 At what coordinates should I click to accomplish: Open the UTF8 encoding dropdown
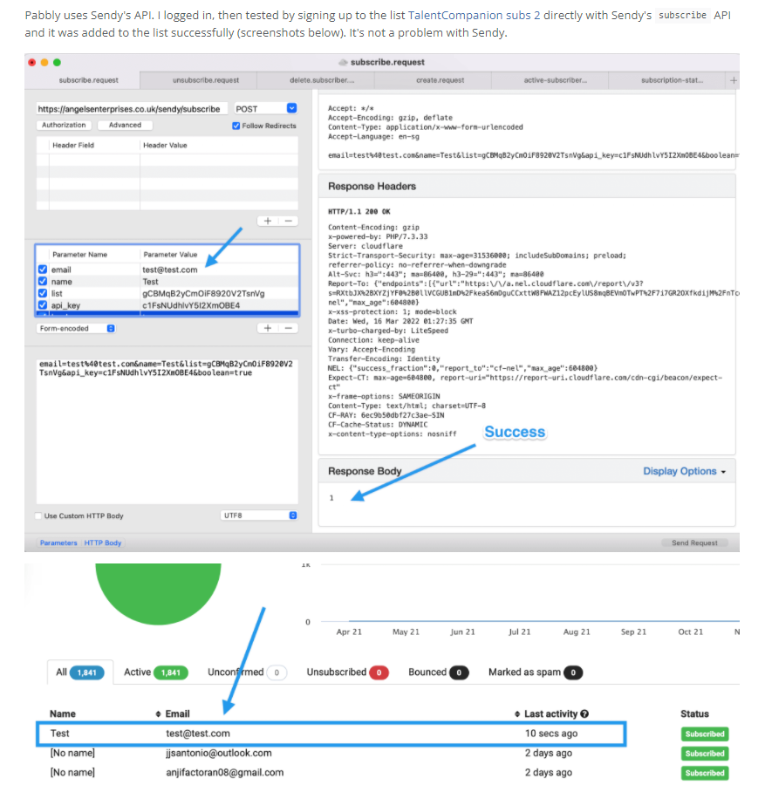click(259, 515)
